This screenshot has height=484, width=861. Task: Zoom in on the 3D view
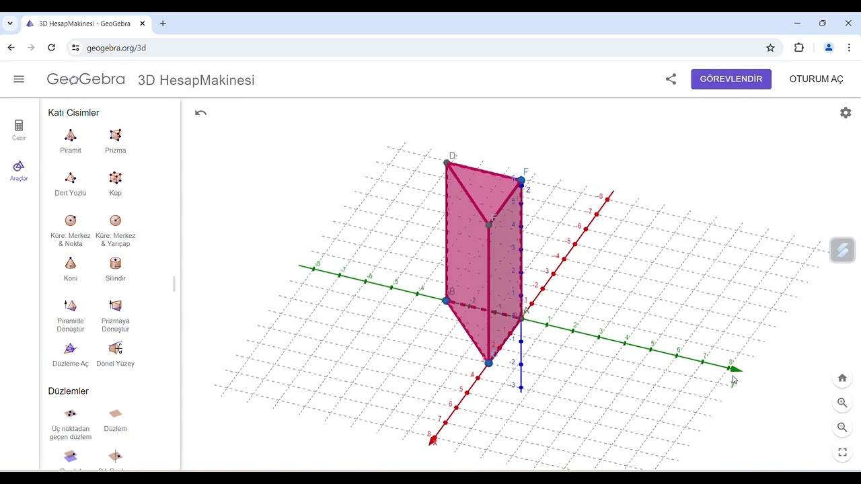click(842, 403)
